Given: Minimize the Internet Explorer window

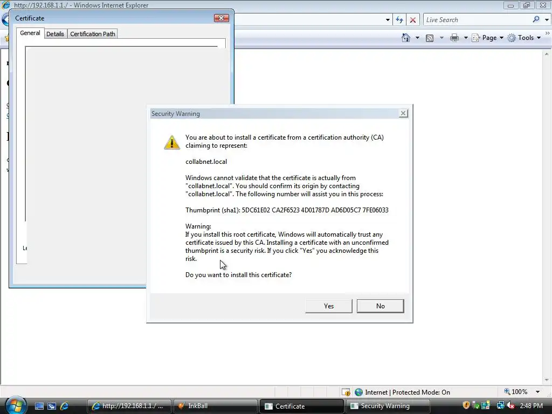Looking at the screenshot, I should (510, 5).
